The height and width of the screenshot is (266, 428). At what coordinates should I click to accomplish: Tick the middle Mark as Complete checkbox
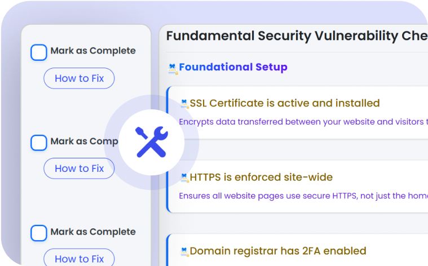point(39,143)
